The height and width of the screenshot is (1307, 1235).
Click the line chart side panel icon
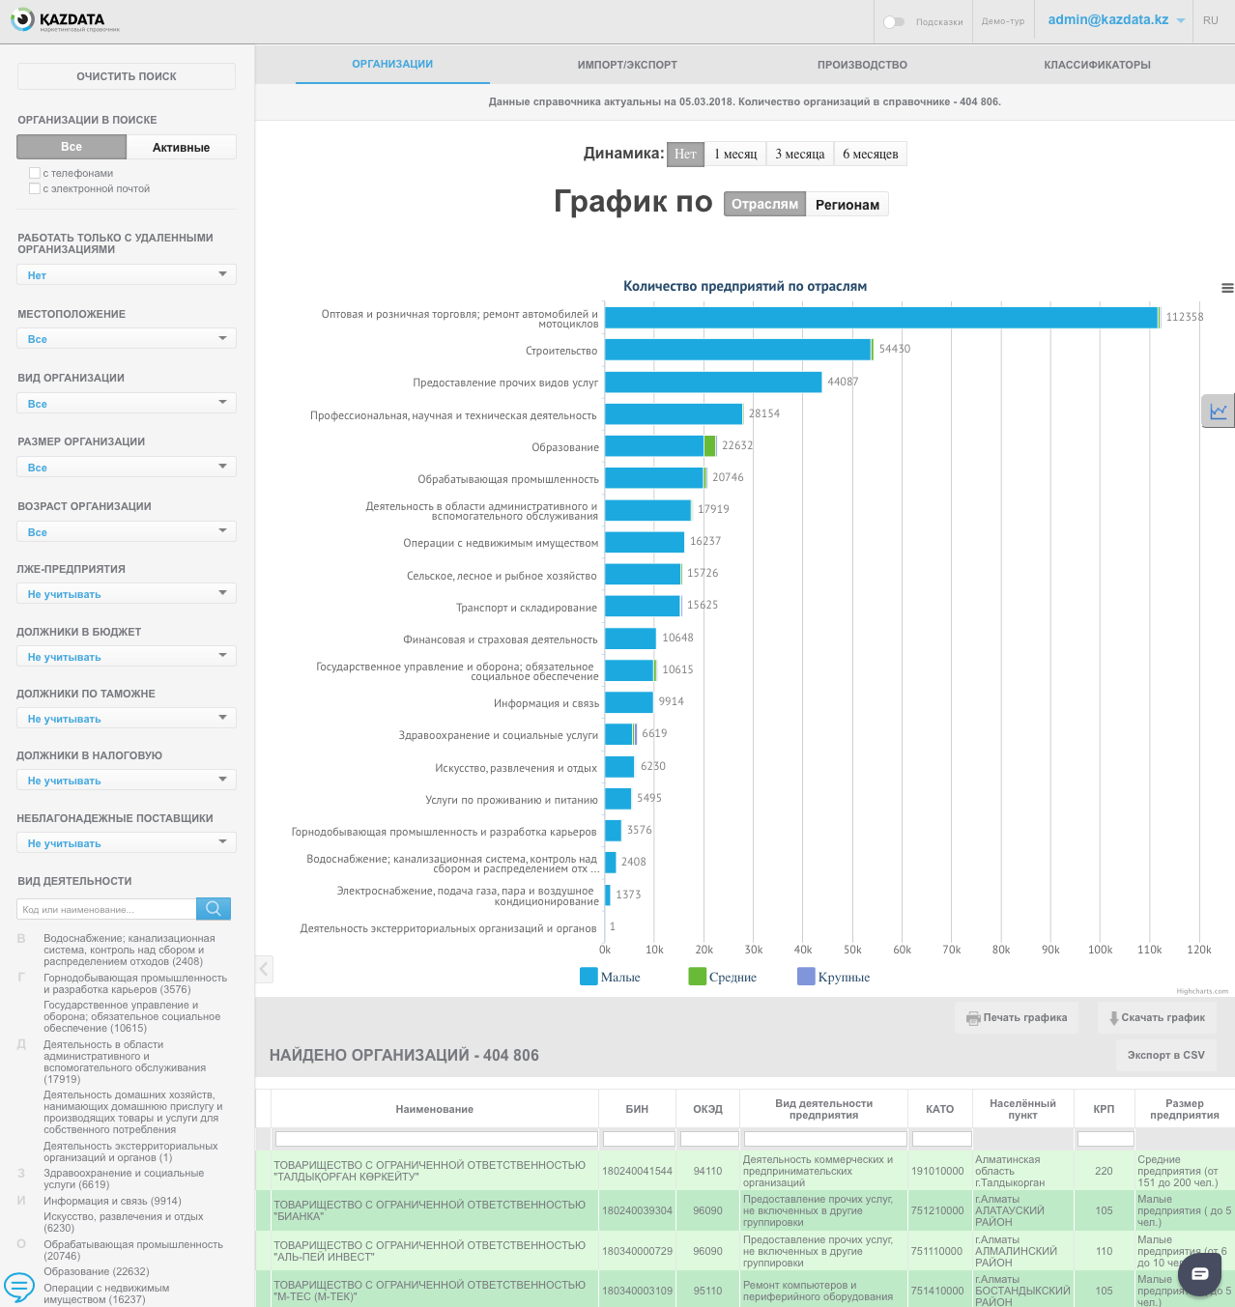tap(1218, 411)
